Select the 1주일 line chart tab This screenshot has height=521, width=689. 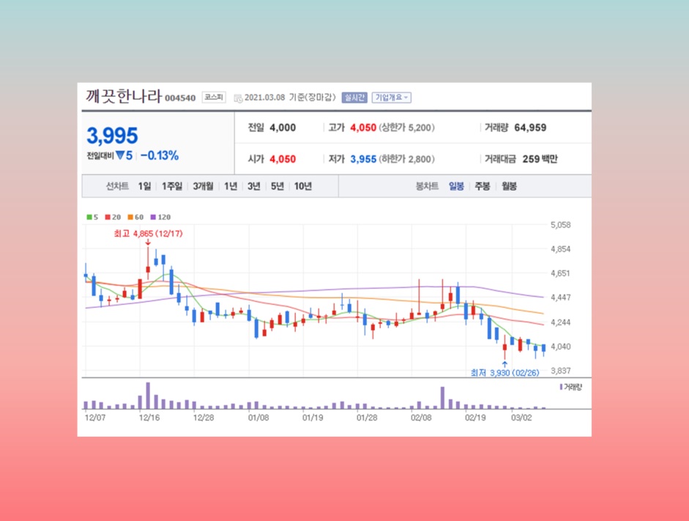172,186
